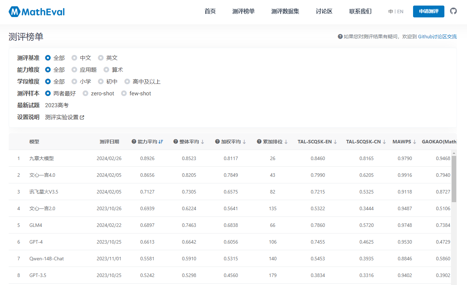
Task: Click the sort icon on 能力平均 column
Action: [161, 142]
